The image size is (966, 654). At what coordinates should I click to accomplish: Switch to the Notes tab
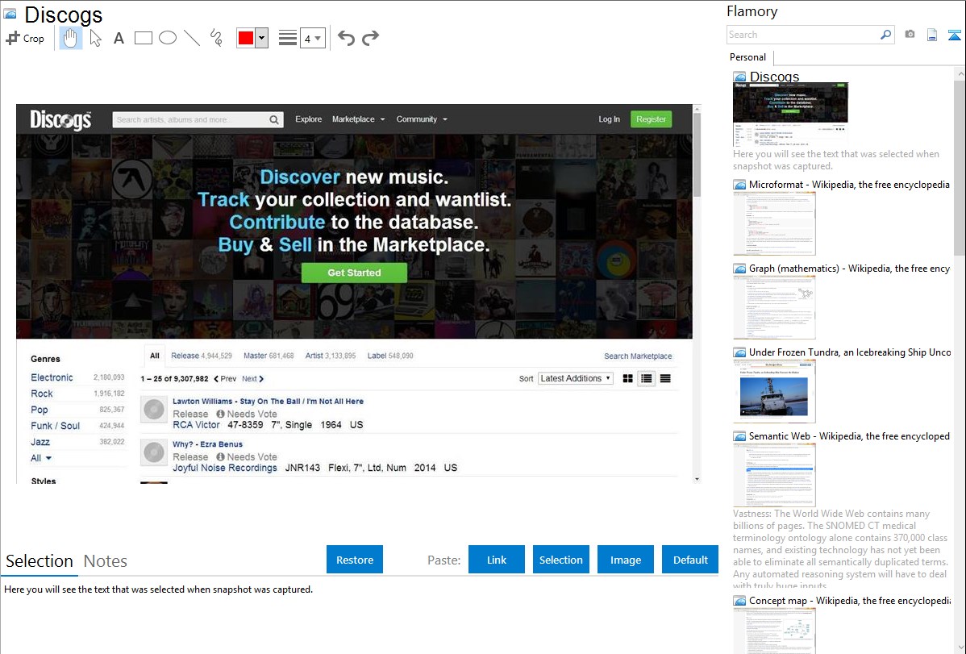click(x=106, y=561)
